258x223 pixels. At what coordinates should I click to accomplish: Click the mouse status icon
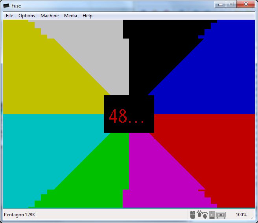coord(193,215)
